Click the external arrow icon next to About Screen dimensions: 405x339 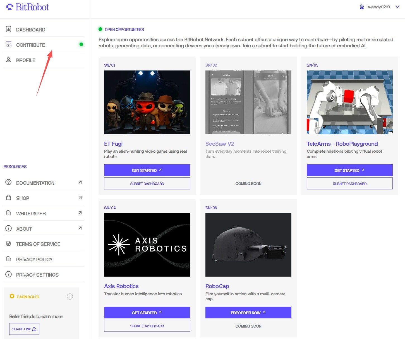pos(80,228)
